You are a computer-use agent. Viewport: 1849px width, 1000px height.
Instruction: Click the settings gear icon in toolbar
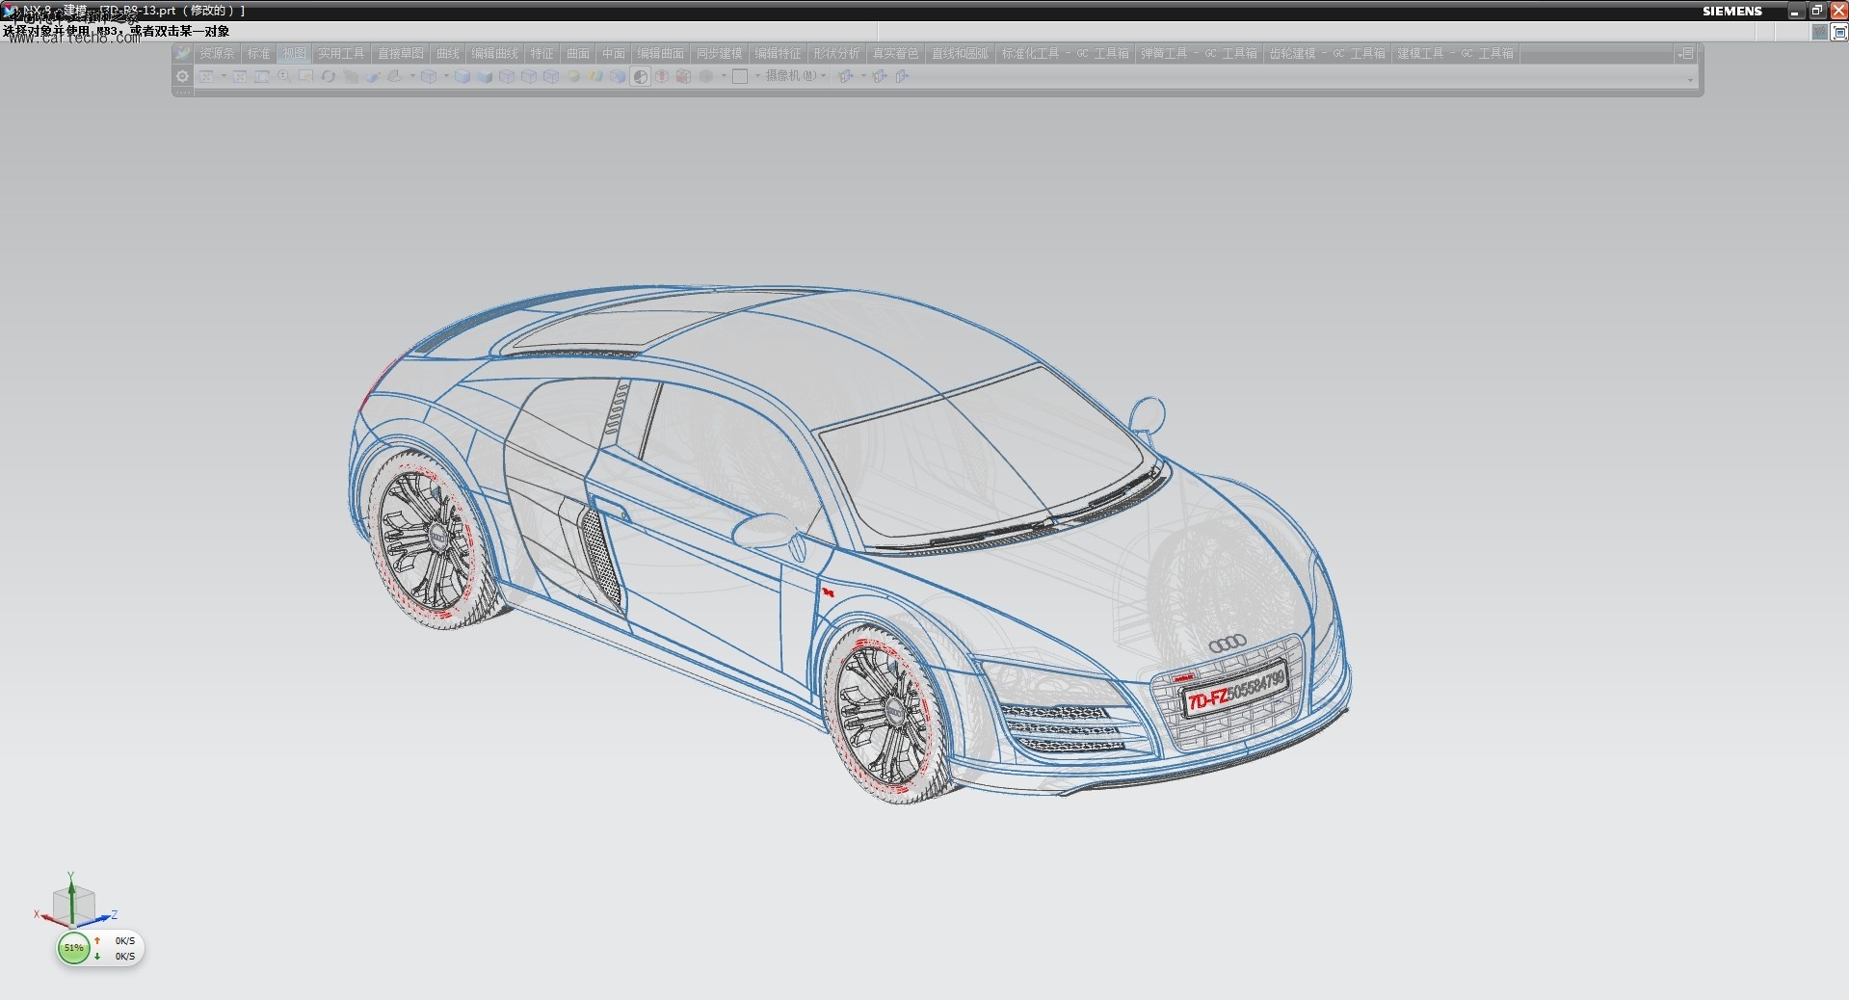point(182,76)
